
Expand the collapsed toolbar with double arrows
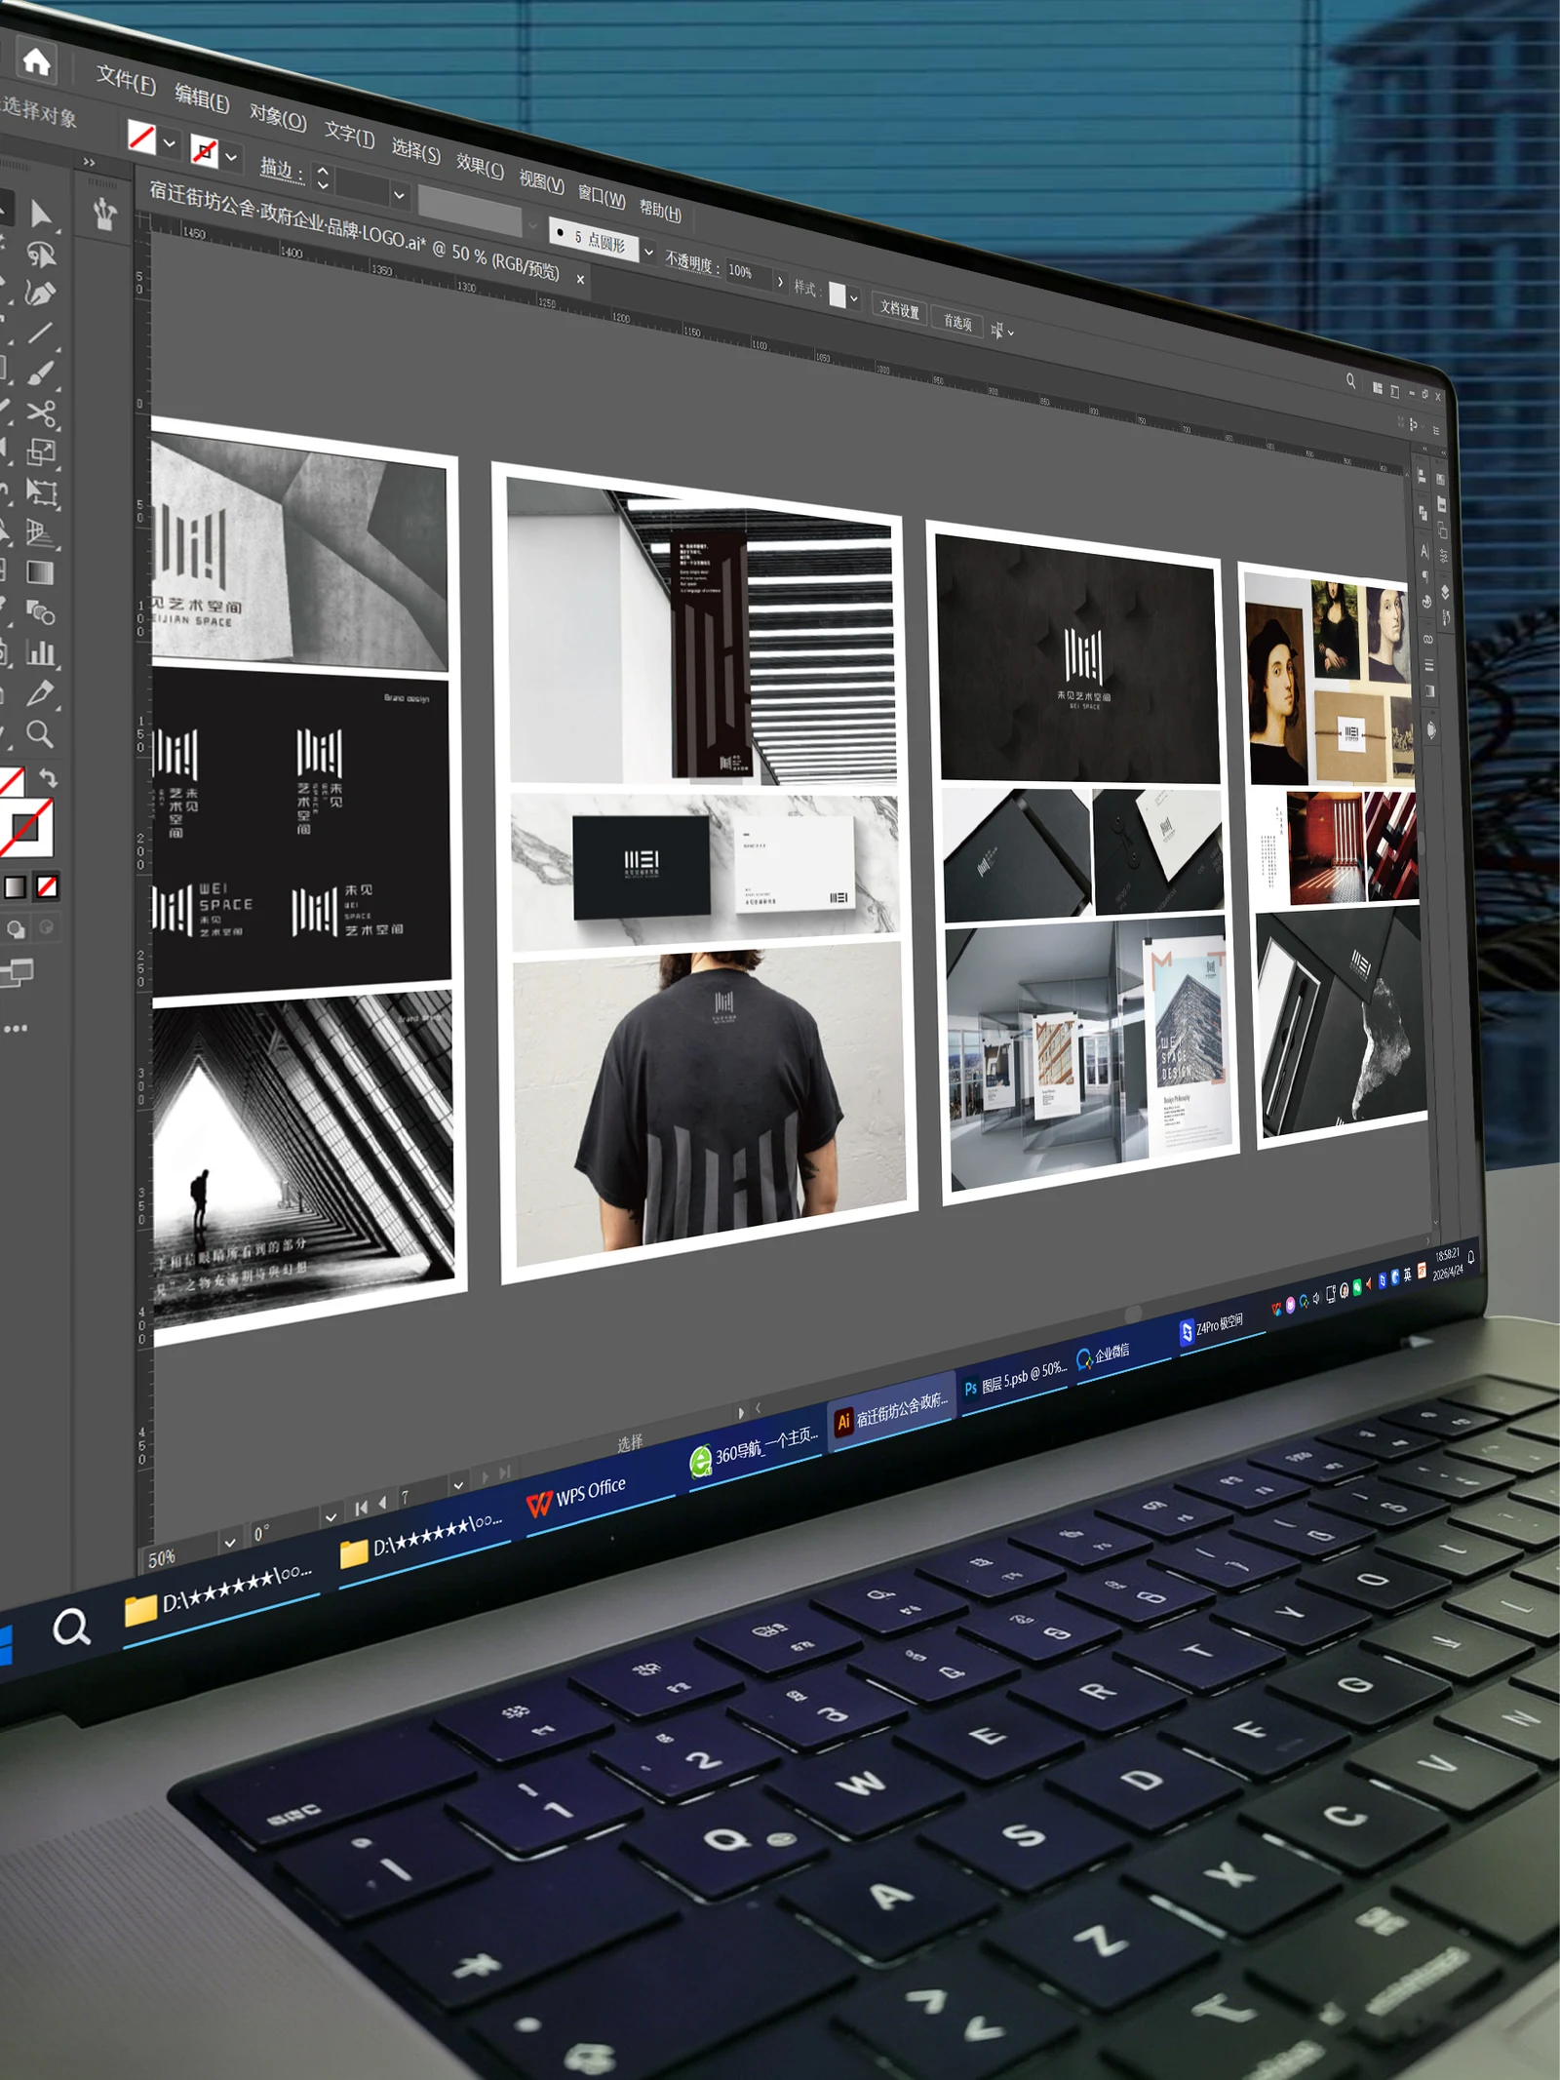tap(89, 162)
